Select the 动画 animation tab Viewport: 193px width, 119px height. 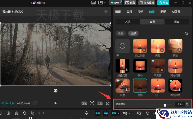152,12
